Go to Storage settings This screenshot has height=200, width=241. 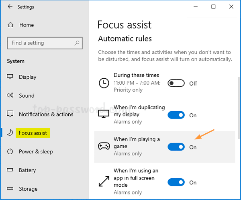pos(28,189)
